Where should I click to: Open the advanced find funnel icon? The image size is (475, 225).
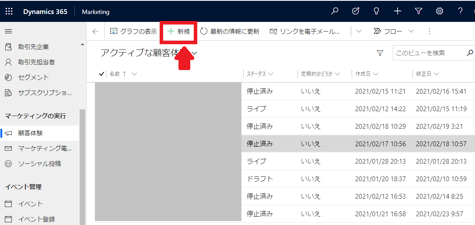coord(419,11)
